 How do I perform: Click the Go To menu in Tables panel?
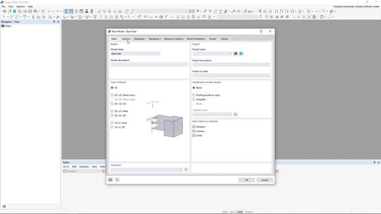pyautogui.click(x=66, y=166)
